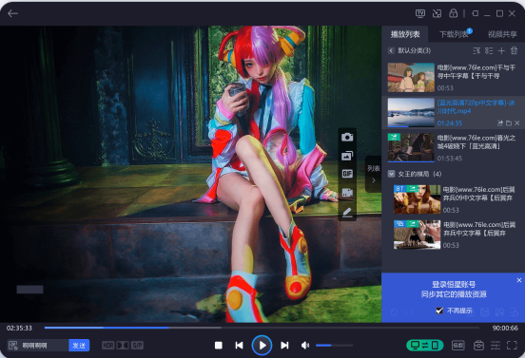Image resolution: width=525 pixels, height=358 pixels.
Task: Switch to the 下载列表 tab
Action: point(455,34)
